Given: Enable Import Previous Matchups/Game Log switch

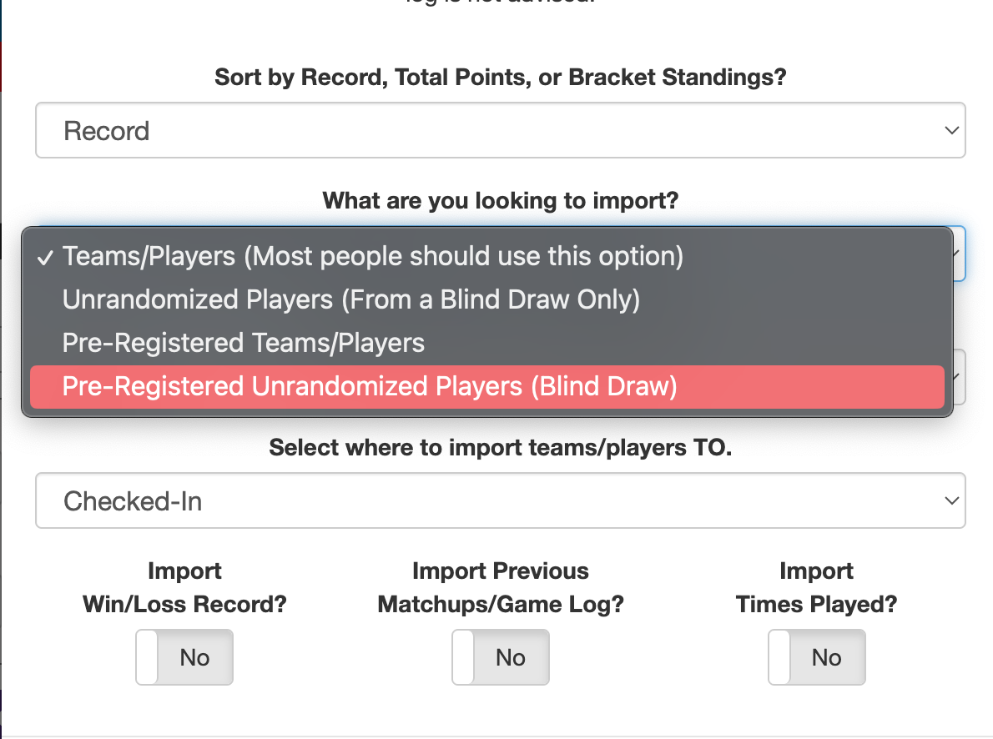Looking at the screenshot, I should pos(501,657).
